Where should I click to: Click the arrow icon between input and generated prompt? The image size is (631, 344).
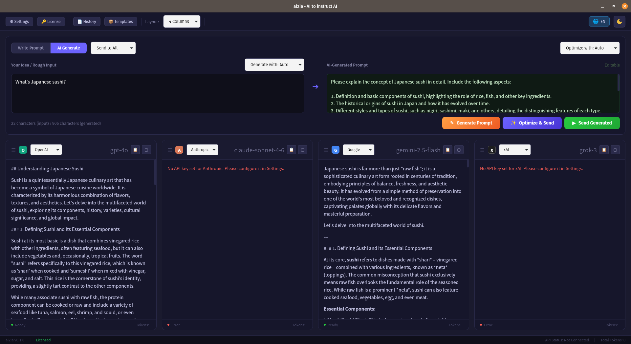(x=315, y=86)
